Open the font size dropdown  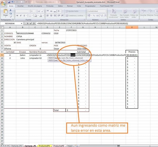click(x=36, y=11)
